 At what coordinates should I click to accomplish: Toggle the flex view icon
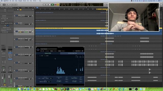click(35, 8)
